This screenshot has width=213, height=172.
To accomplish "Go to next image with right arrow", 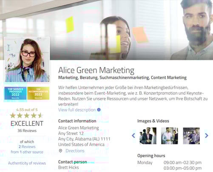I will tap(207, 135).
